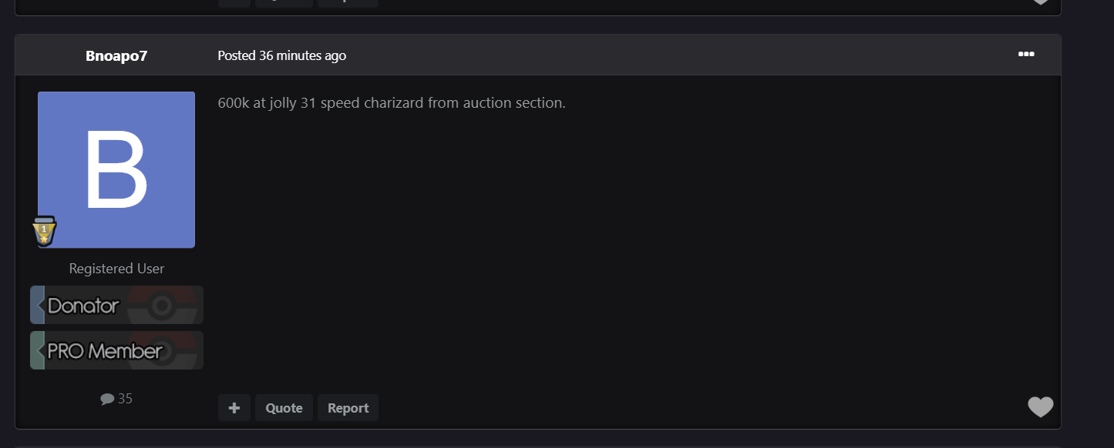Click the gold rank badge on the avatar

45,231
